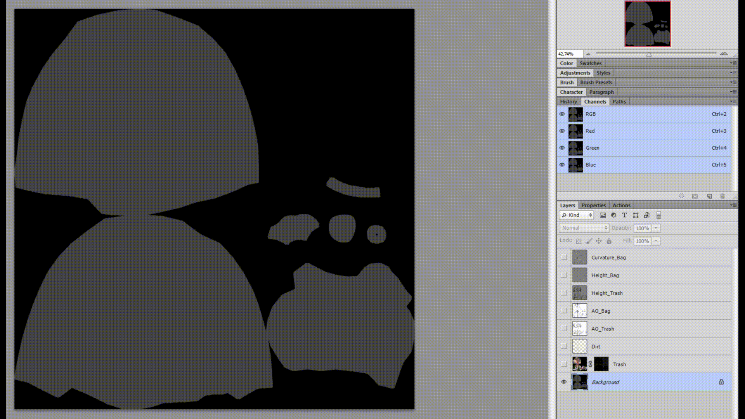Show the Curvature_Bag layer
The height and width of the screenshot is (419, 745).
(564, 257)
